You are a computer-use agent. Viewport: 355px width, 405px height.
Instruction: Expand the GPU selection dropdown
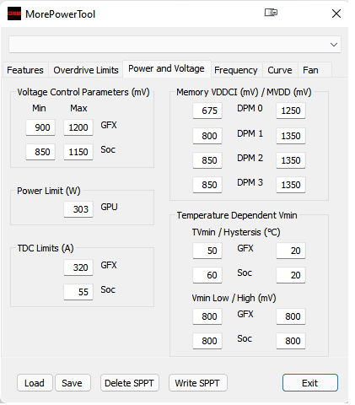point(175,45)
